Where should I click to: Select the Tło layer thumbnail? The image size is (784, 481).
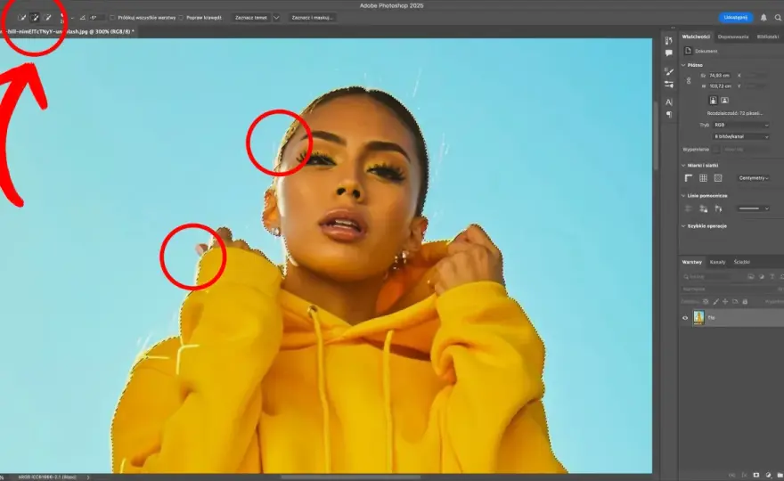[698, 317]
